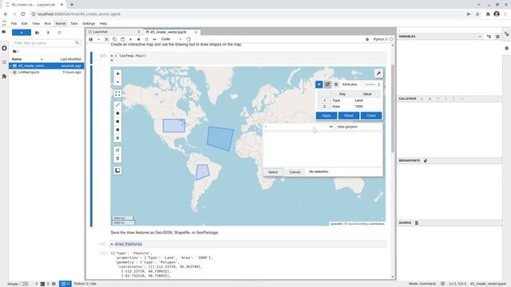Open the cell type Code dropdown
This screenshot has width=511, height=287.
click(172, 39)
